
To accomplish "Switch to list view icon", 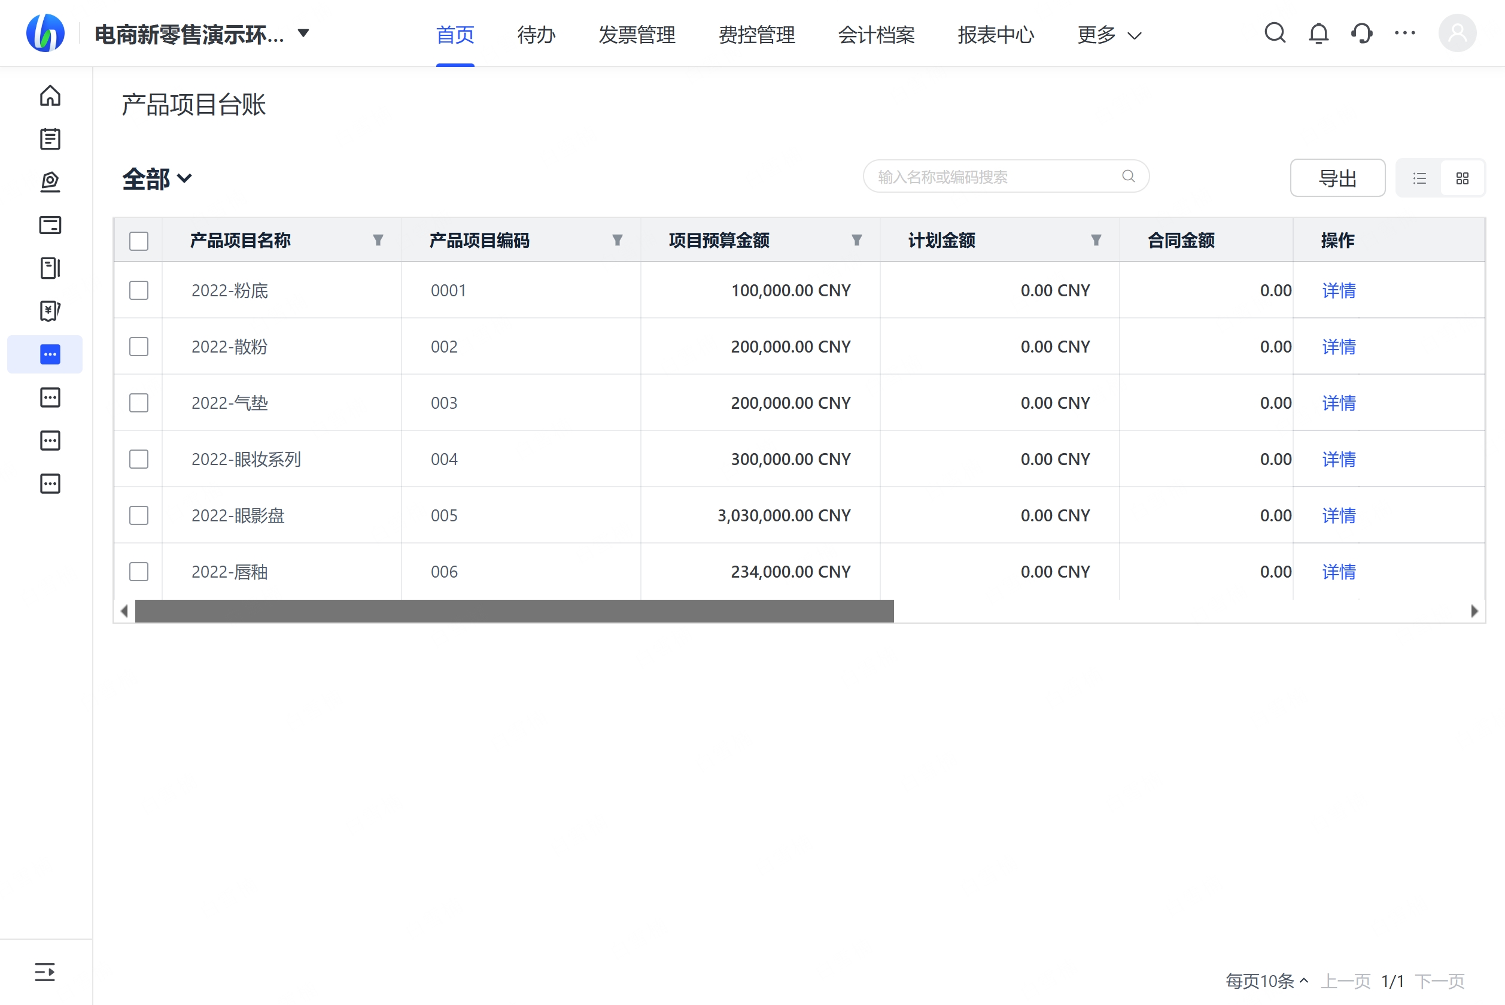I will click(1419, 178).
